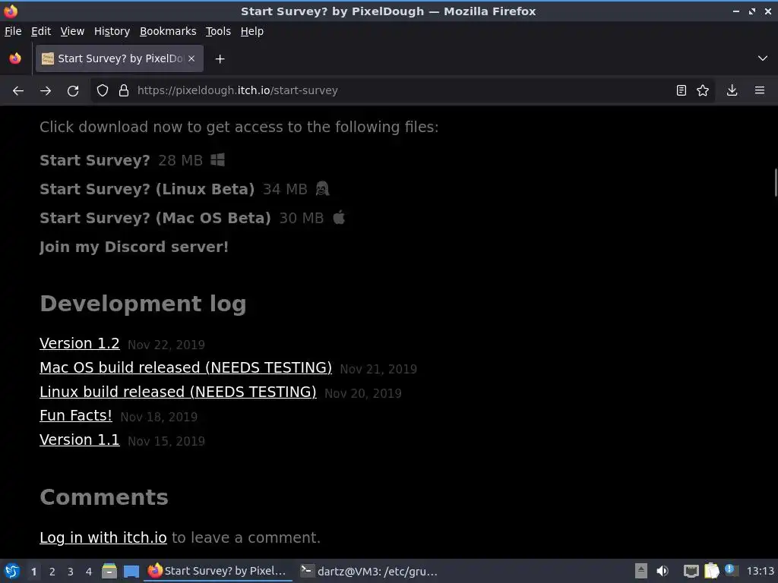Activate Firefox taskbar window button

(218, 571)
